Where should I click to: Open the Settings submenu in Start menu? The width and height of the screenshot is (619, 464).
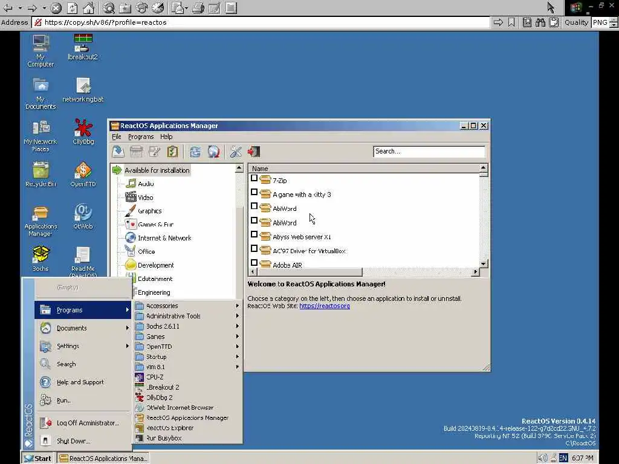point(83,346)
